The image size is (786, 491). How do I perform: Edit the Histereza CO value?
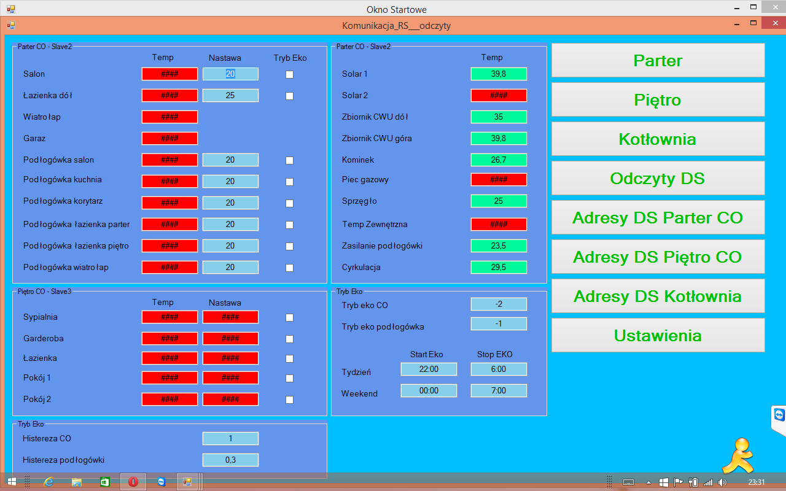(230, 438)
